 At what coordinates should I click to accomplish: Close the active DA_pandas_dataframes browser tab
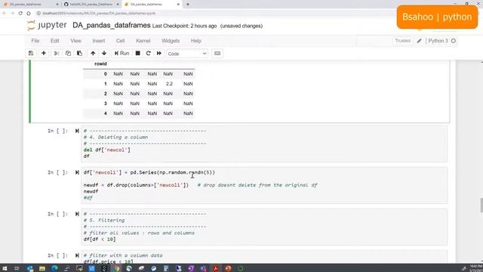tap(178, 5)
